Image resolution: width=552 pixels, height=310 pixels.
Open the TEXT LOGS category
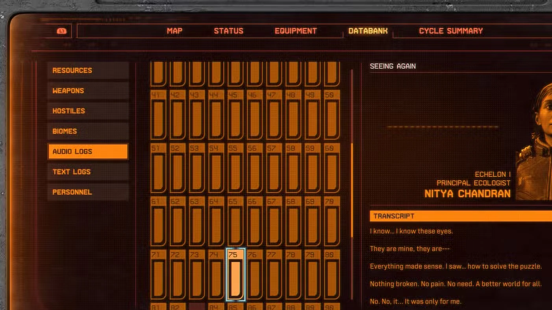(x=88, y=172)
